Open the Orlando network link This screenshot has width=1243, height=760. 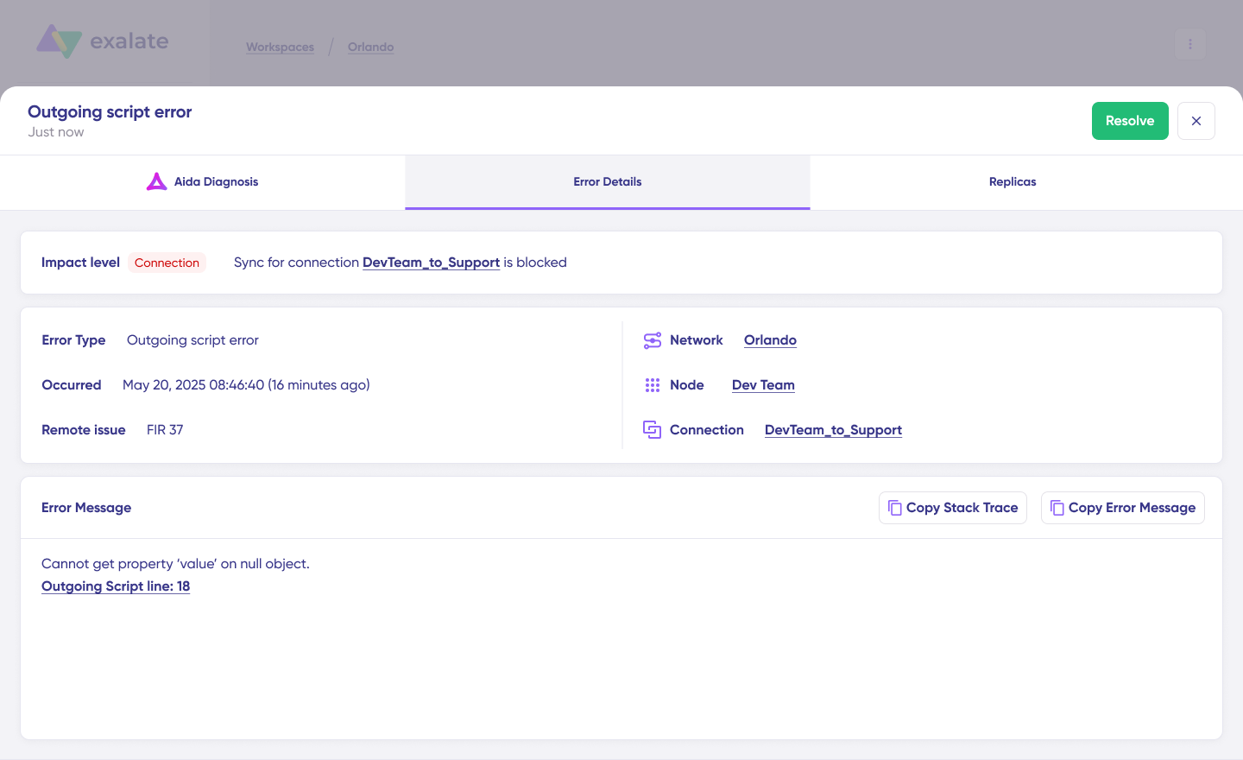[x=770, y=340]
